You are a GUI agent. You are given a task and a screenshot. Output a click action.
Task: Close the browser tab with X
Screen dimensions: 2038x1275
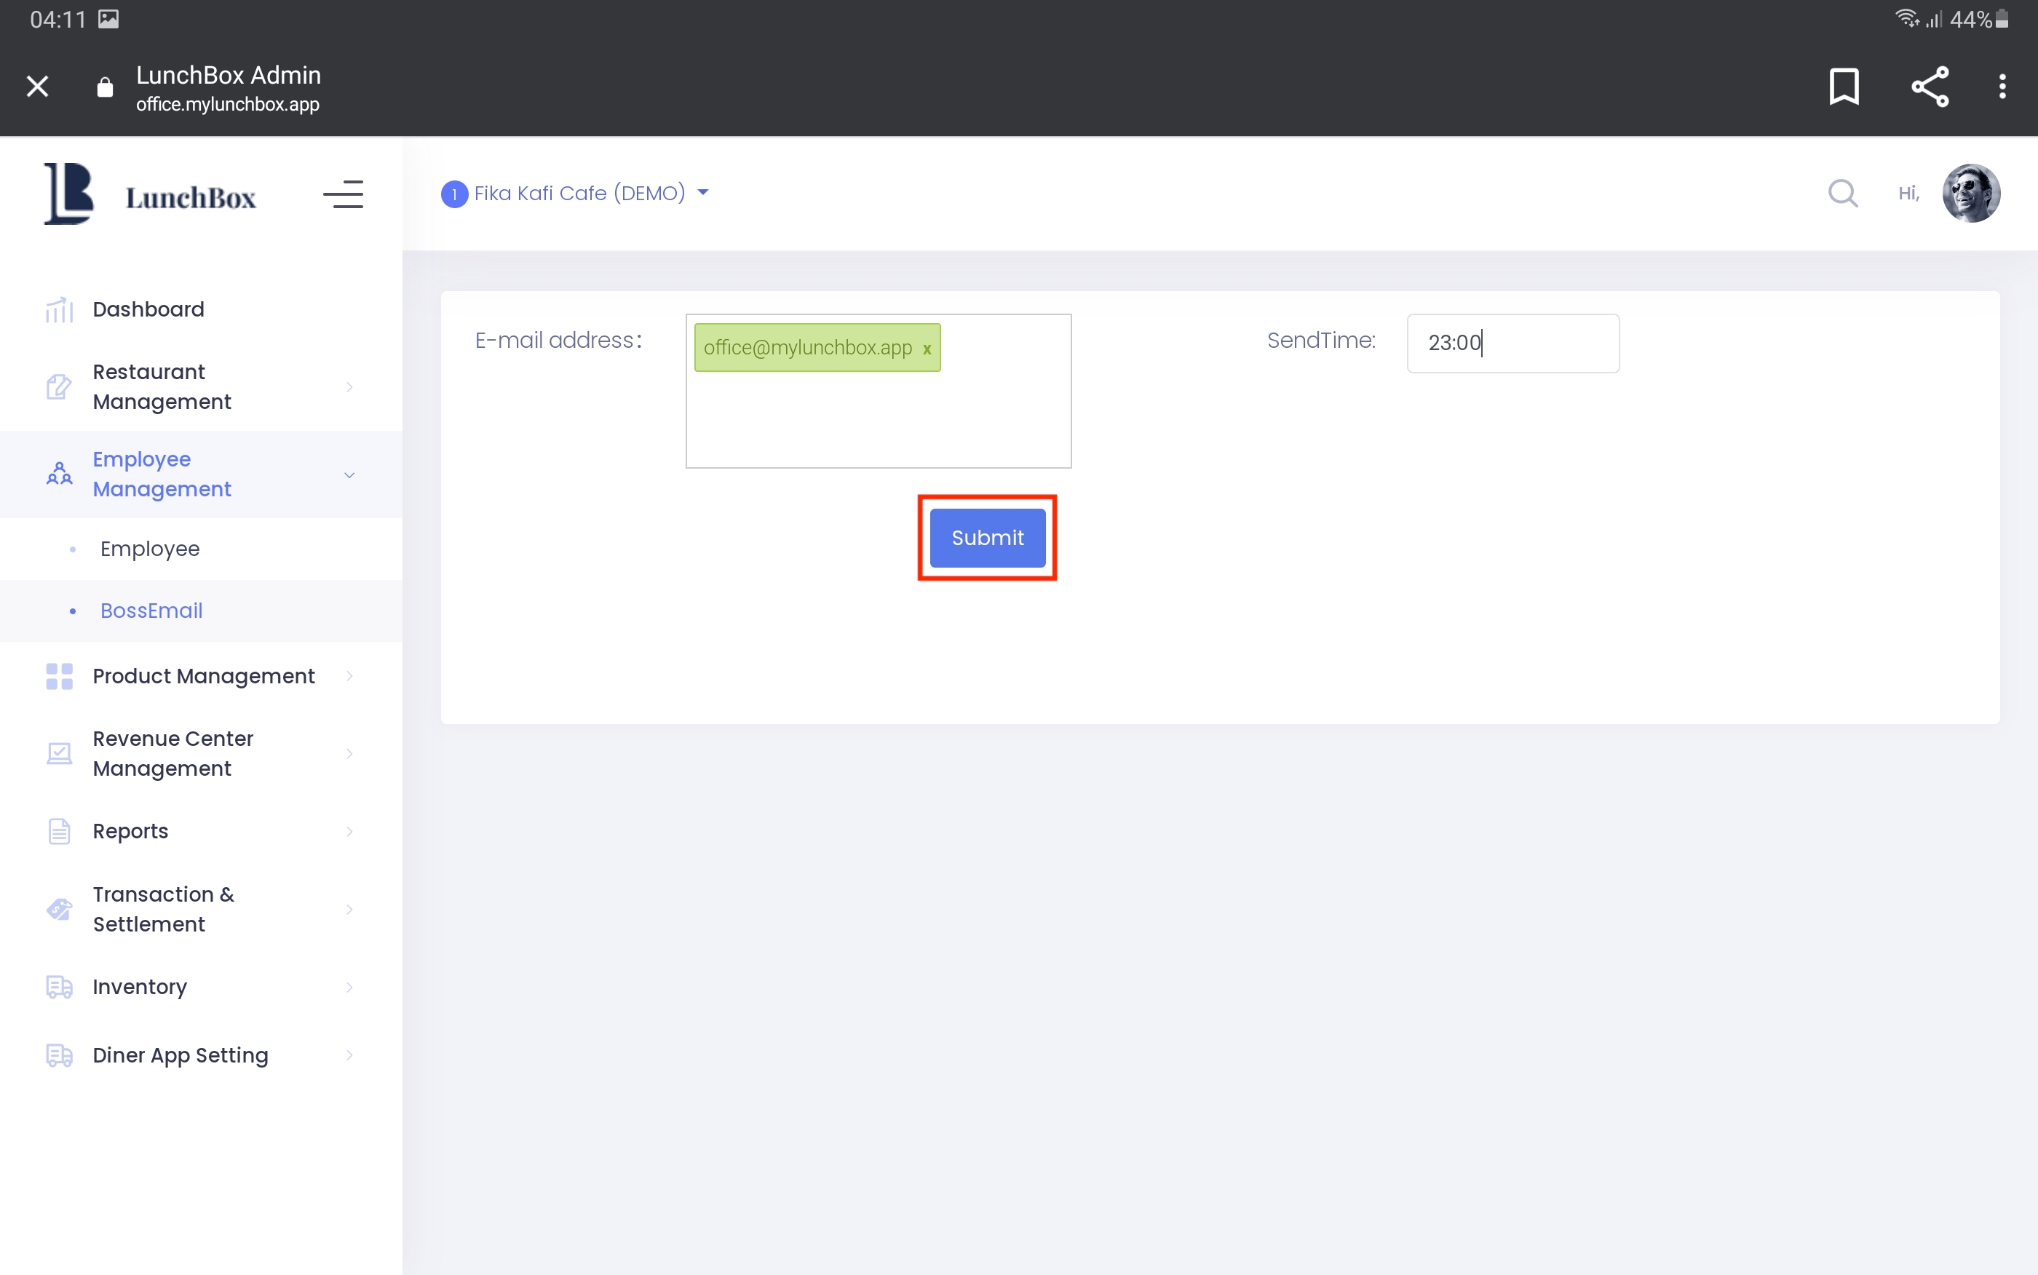coord(37,86)
